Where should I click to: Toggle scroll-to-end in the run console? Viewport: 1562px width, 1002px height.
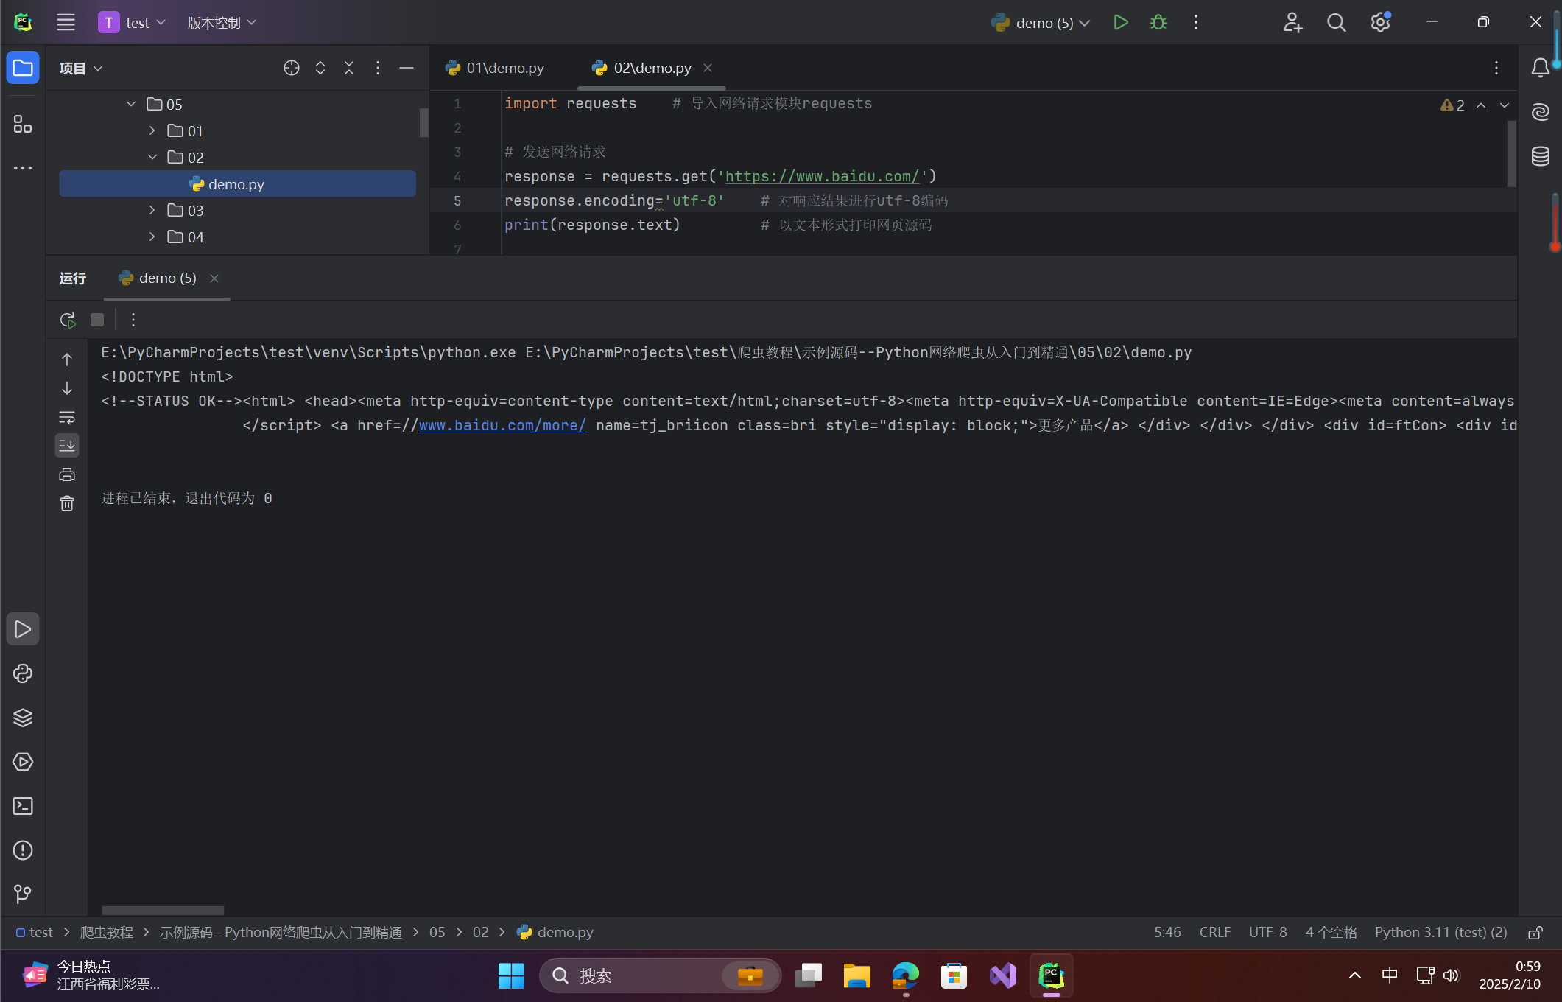67,445
